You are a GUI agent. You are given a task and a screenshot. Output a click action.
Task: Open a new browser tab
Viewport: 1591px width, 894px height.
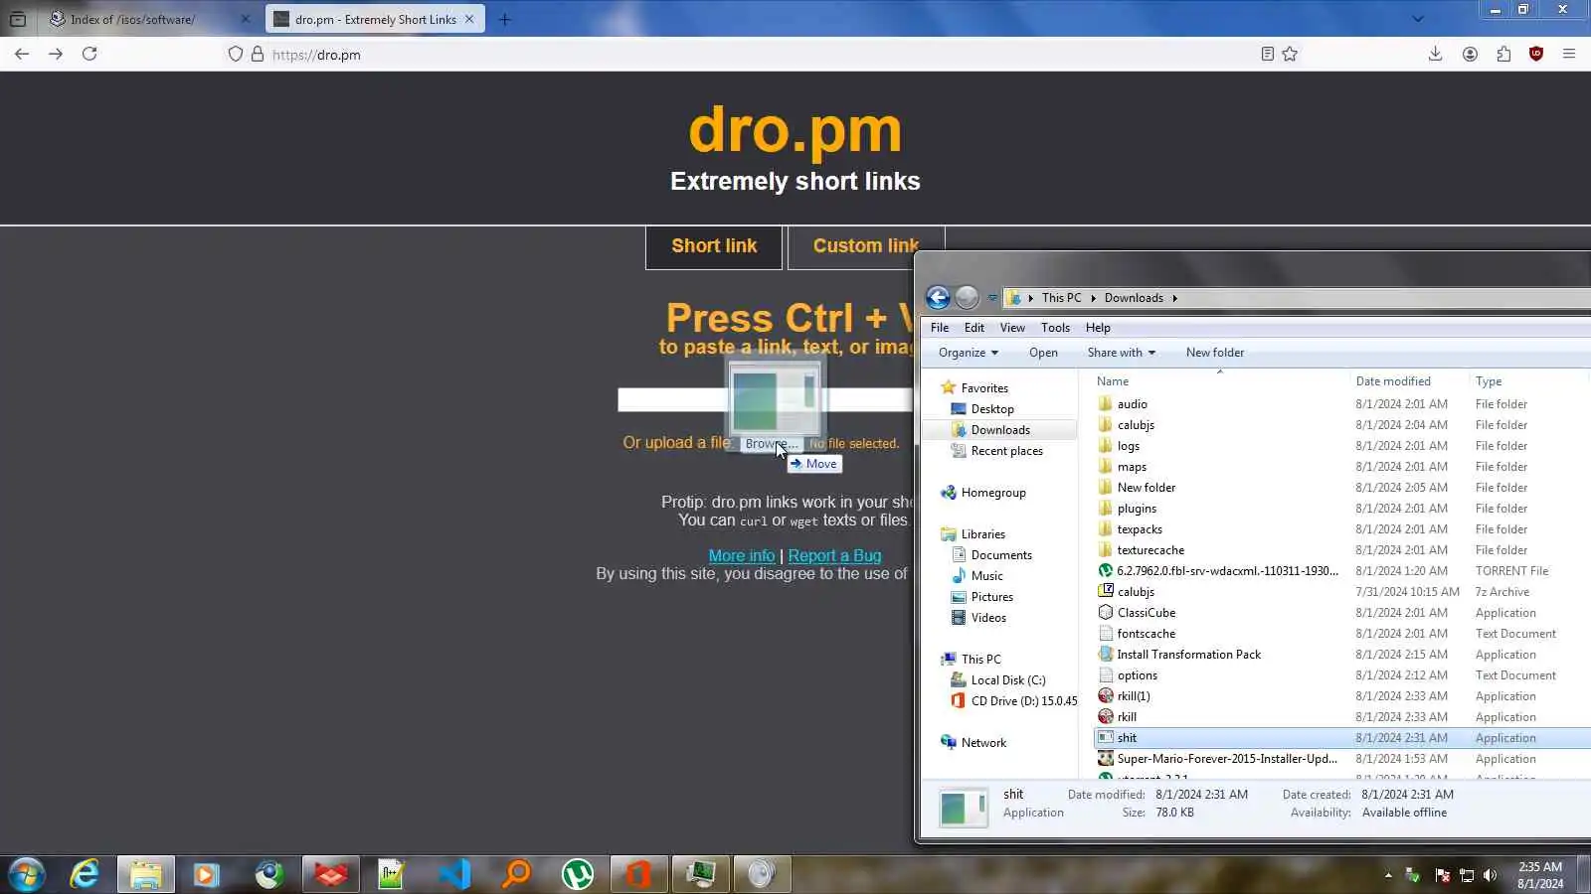[505, 19]
